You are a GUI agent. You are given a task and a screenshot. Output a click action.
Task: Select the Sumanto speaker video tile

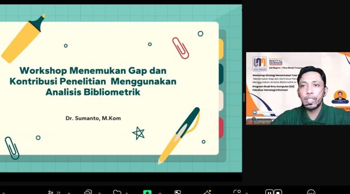(x=298, y=88)
